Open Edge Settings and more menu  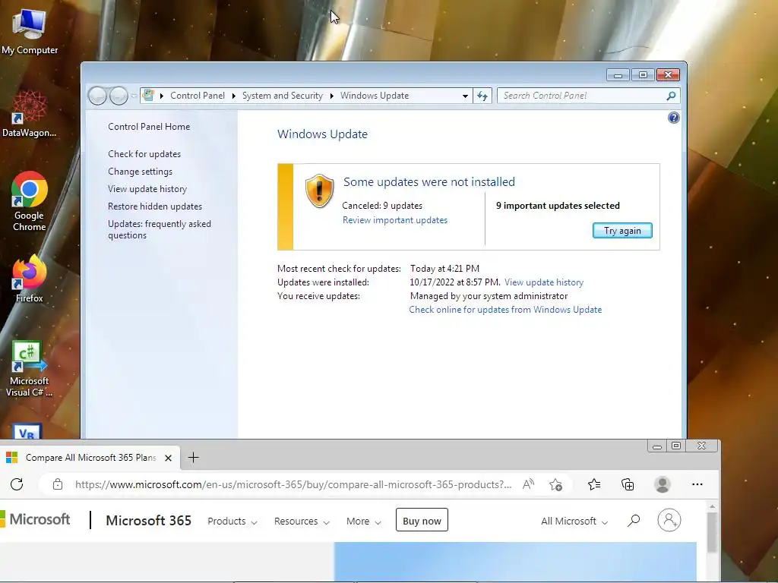pos(697,484)
